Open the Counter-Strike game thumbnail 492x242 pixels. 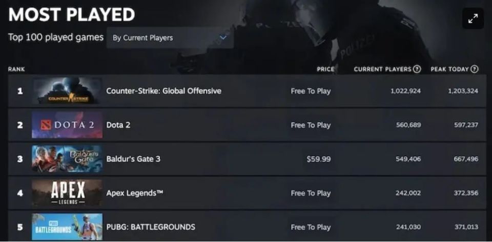click(x=67, y=91)
